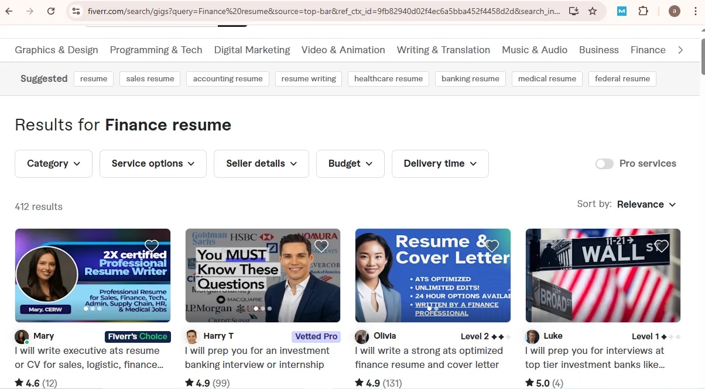
Task: Open Video & Animation category
Action: coord(343,50)
